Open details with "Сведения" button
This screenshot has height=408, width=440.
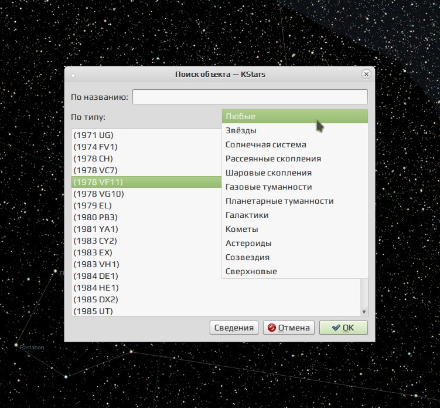pos(234,328)
